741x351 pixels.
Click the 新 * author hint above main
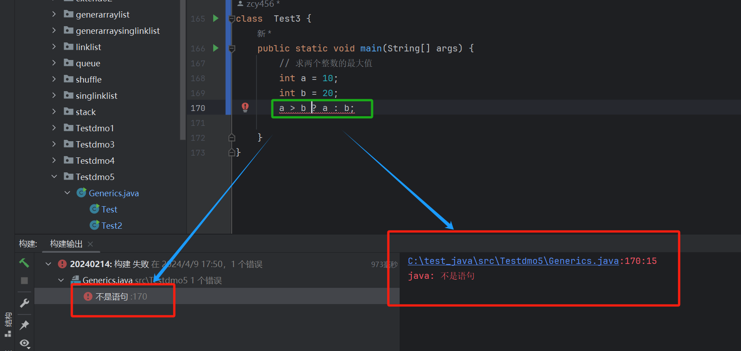(264, 33)
